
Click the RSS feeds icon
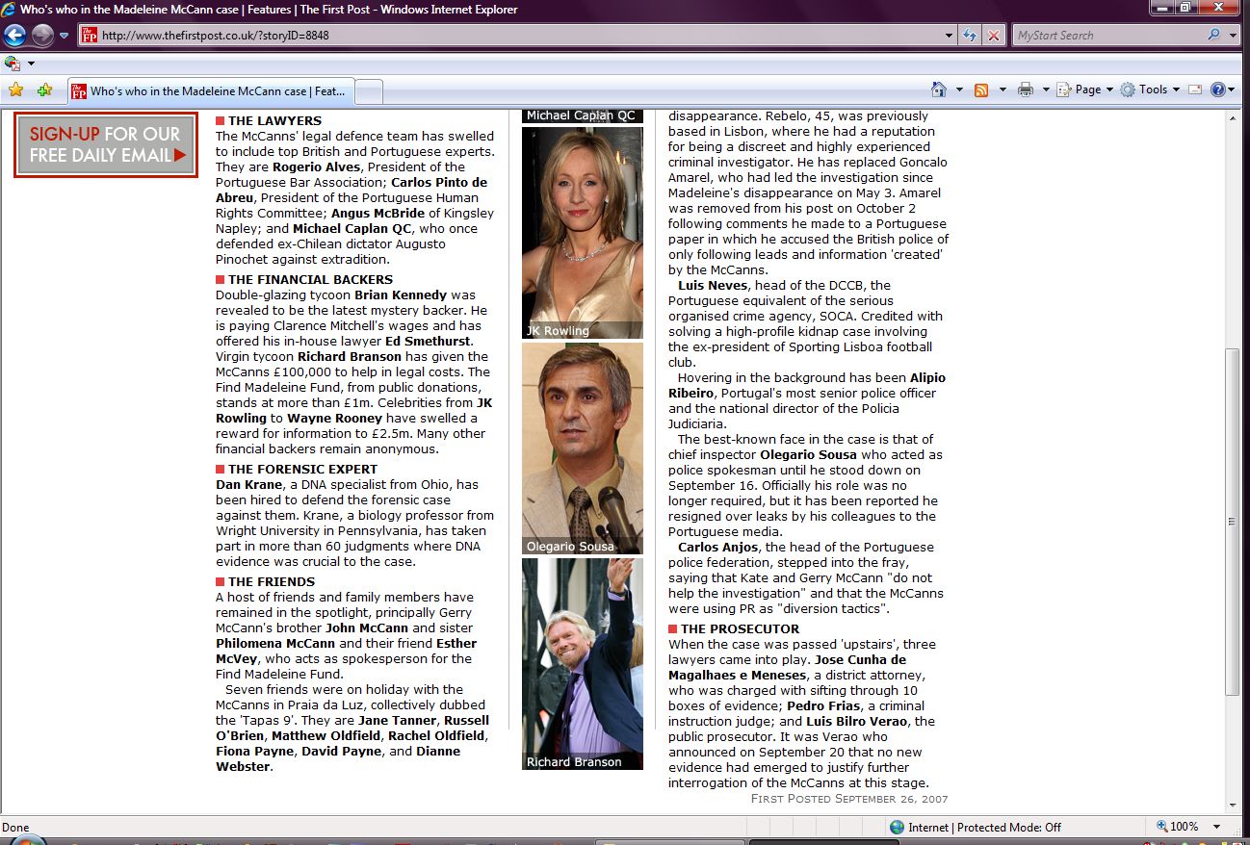click(x=981, y=90)
